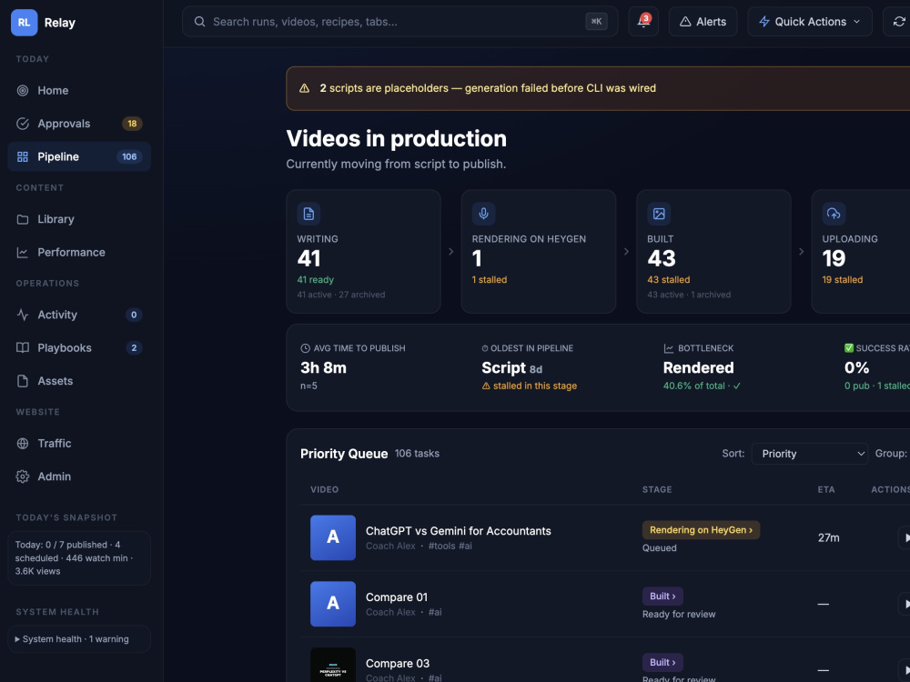Go to Assets page

(79, 381)
